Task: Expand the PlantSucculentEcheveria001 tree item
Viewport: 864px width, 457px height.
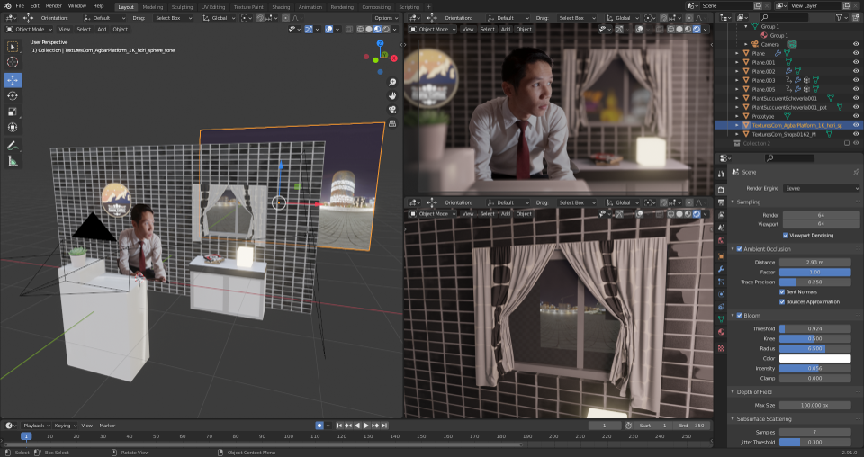Action: pos(737,98)
